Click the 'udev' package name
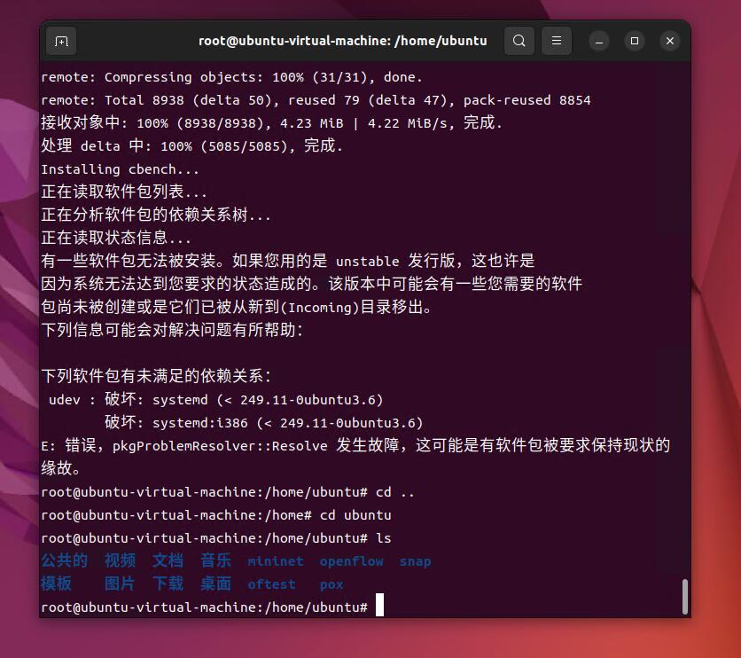The image size is (741, 658). pos(65,400)
